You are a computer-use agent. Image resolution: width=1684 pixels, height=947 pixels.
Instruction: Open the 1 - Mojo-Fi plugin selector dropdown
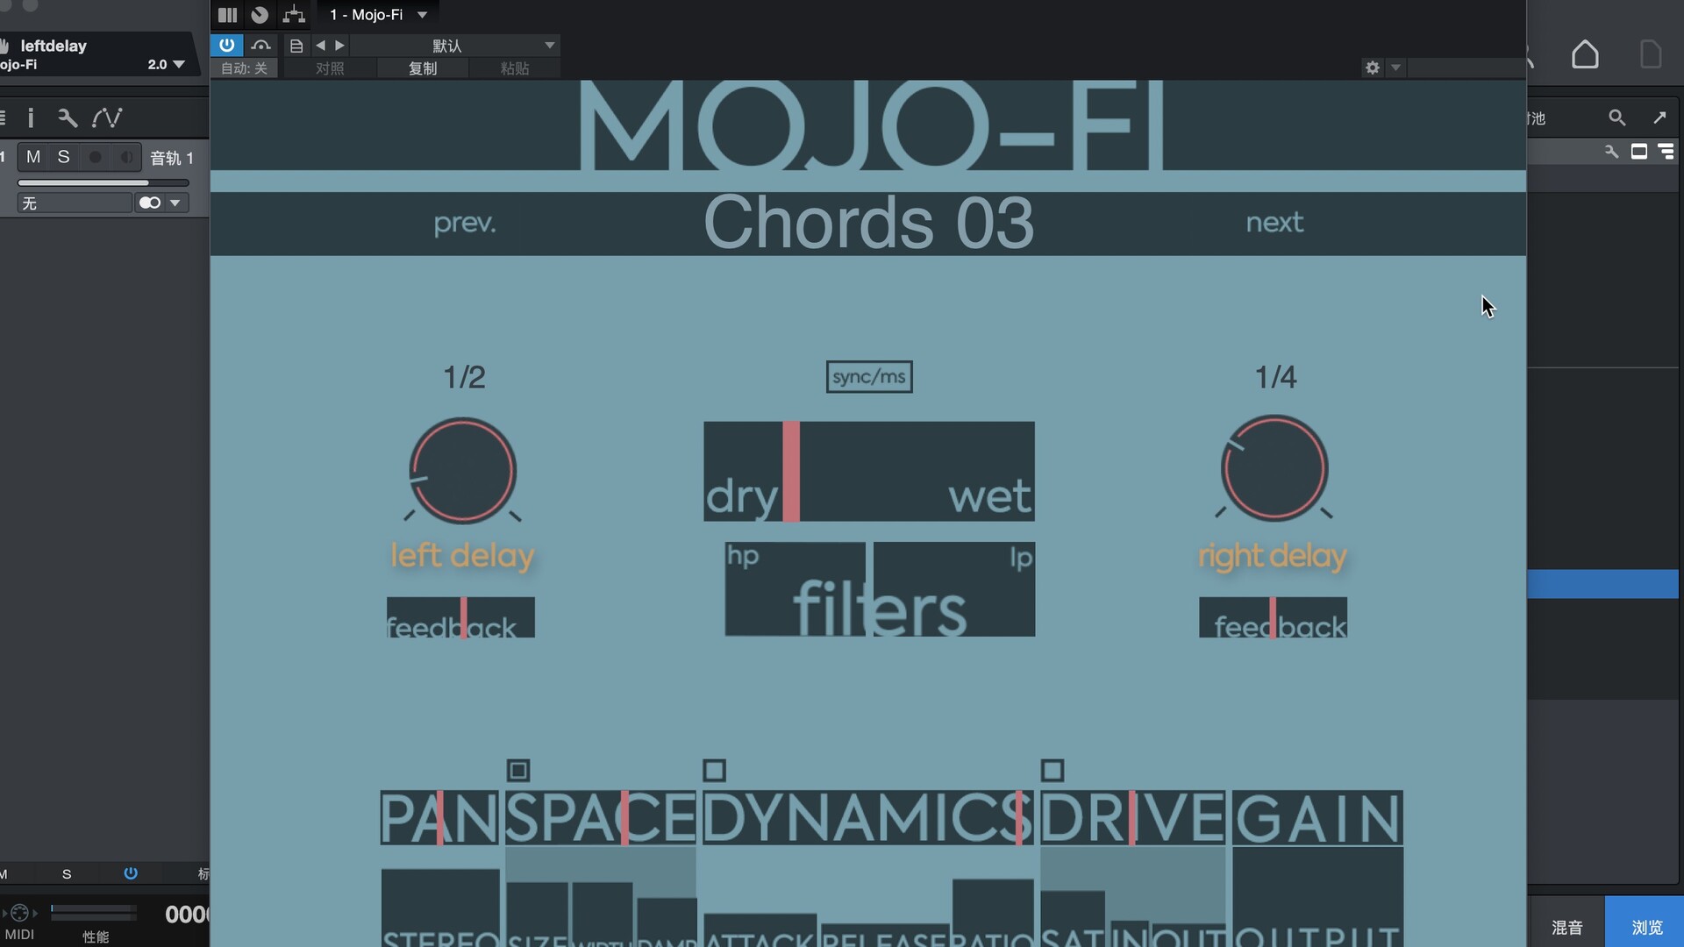click(x=378, y=14)
